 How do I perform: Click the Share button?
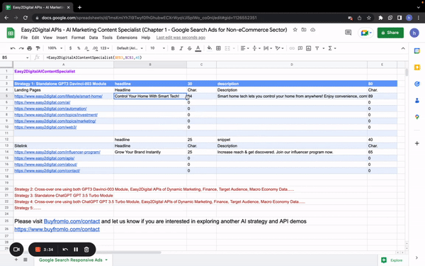[x=390, y=33]
